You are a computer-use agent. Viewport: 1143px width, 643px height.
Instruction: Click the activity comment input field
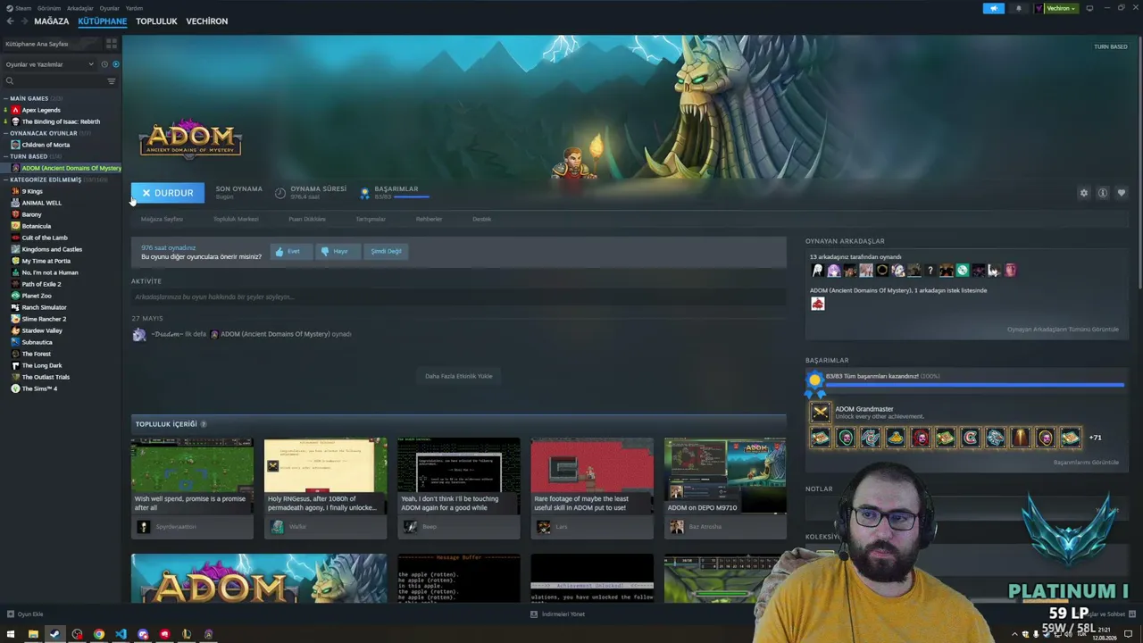pyautogui.click(x=458, y=296)
